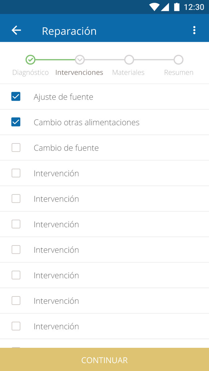Tap the Resumen step circle
209x371 pixels.
[x=178, y=60]
